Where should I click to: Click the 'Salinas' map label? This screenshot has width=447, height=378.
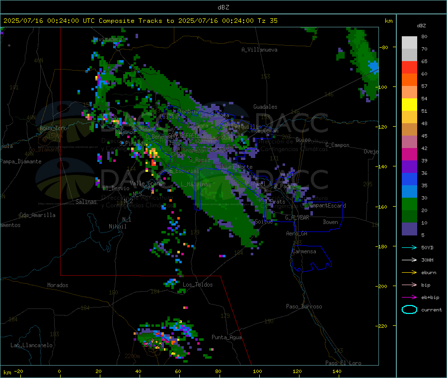(x=86, y=202)
